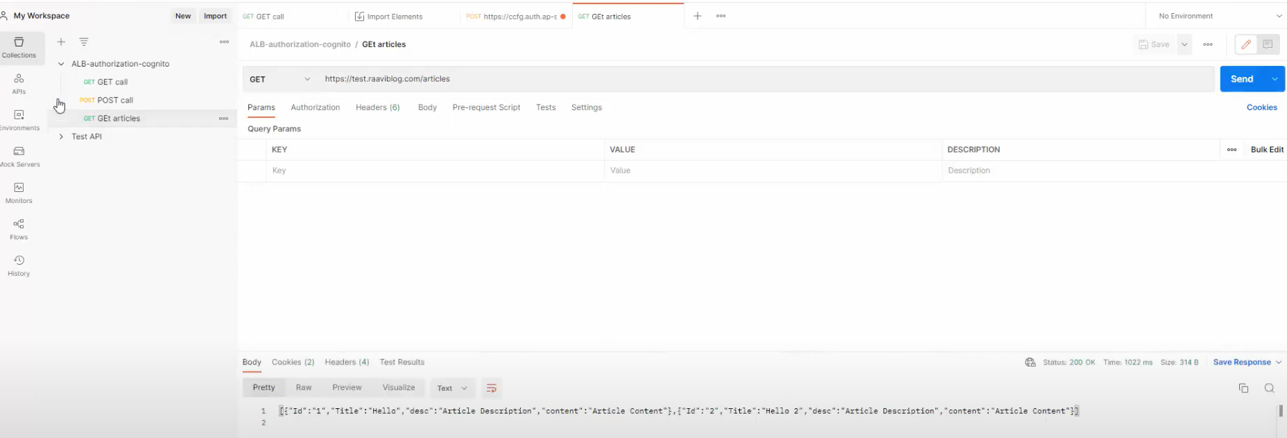Collapse the ALB-authorization-cognito collection
This screenshot has height=438, width=1287.
(x=61, y=64)
